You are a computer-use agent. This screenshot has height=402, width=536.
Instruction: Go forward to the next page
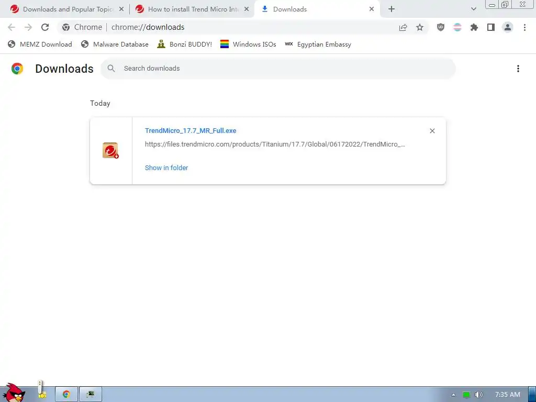(28, 27)
